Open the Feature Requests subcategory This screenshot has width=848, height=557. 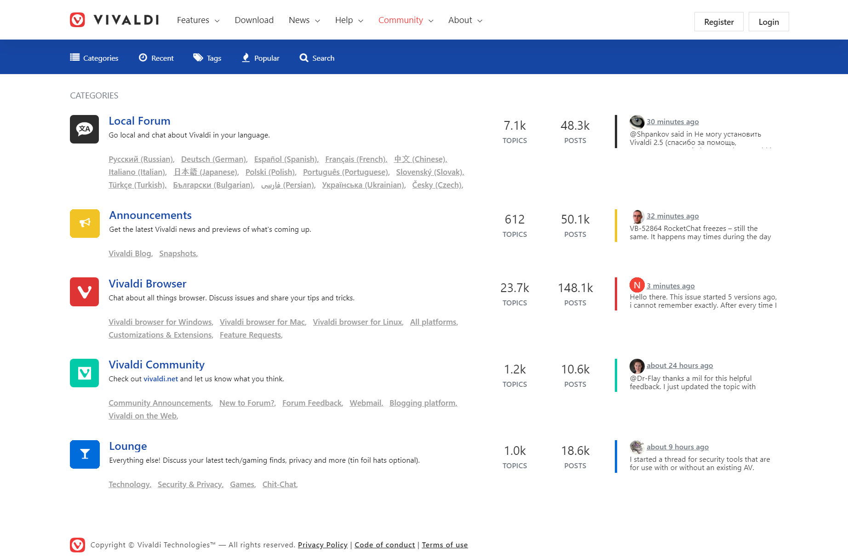(251, 335)
